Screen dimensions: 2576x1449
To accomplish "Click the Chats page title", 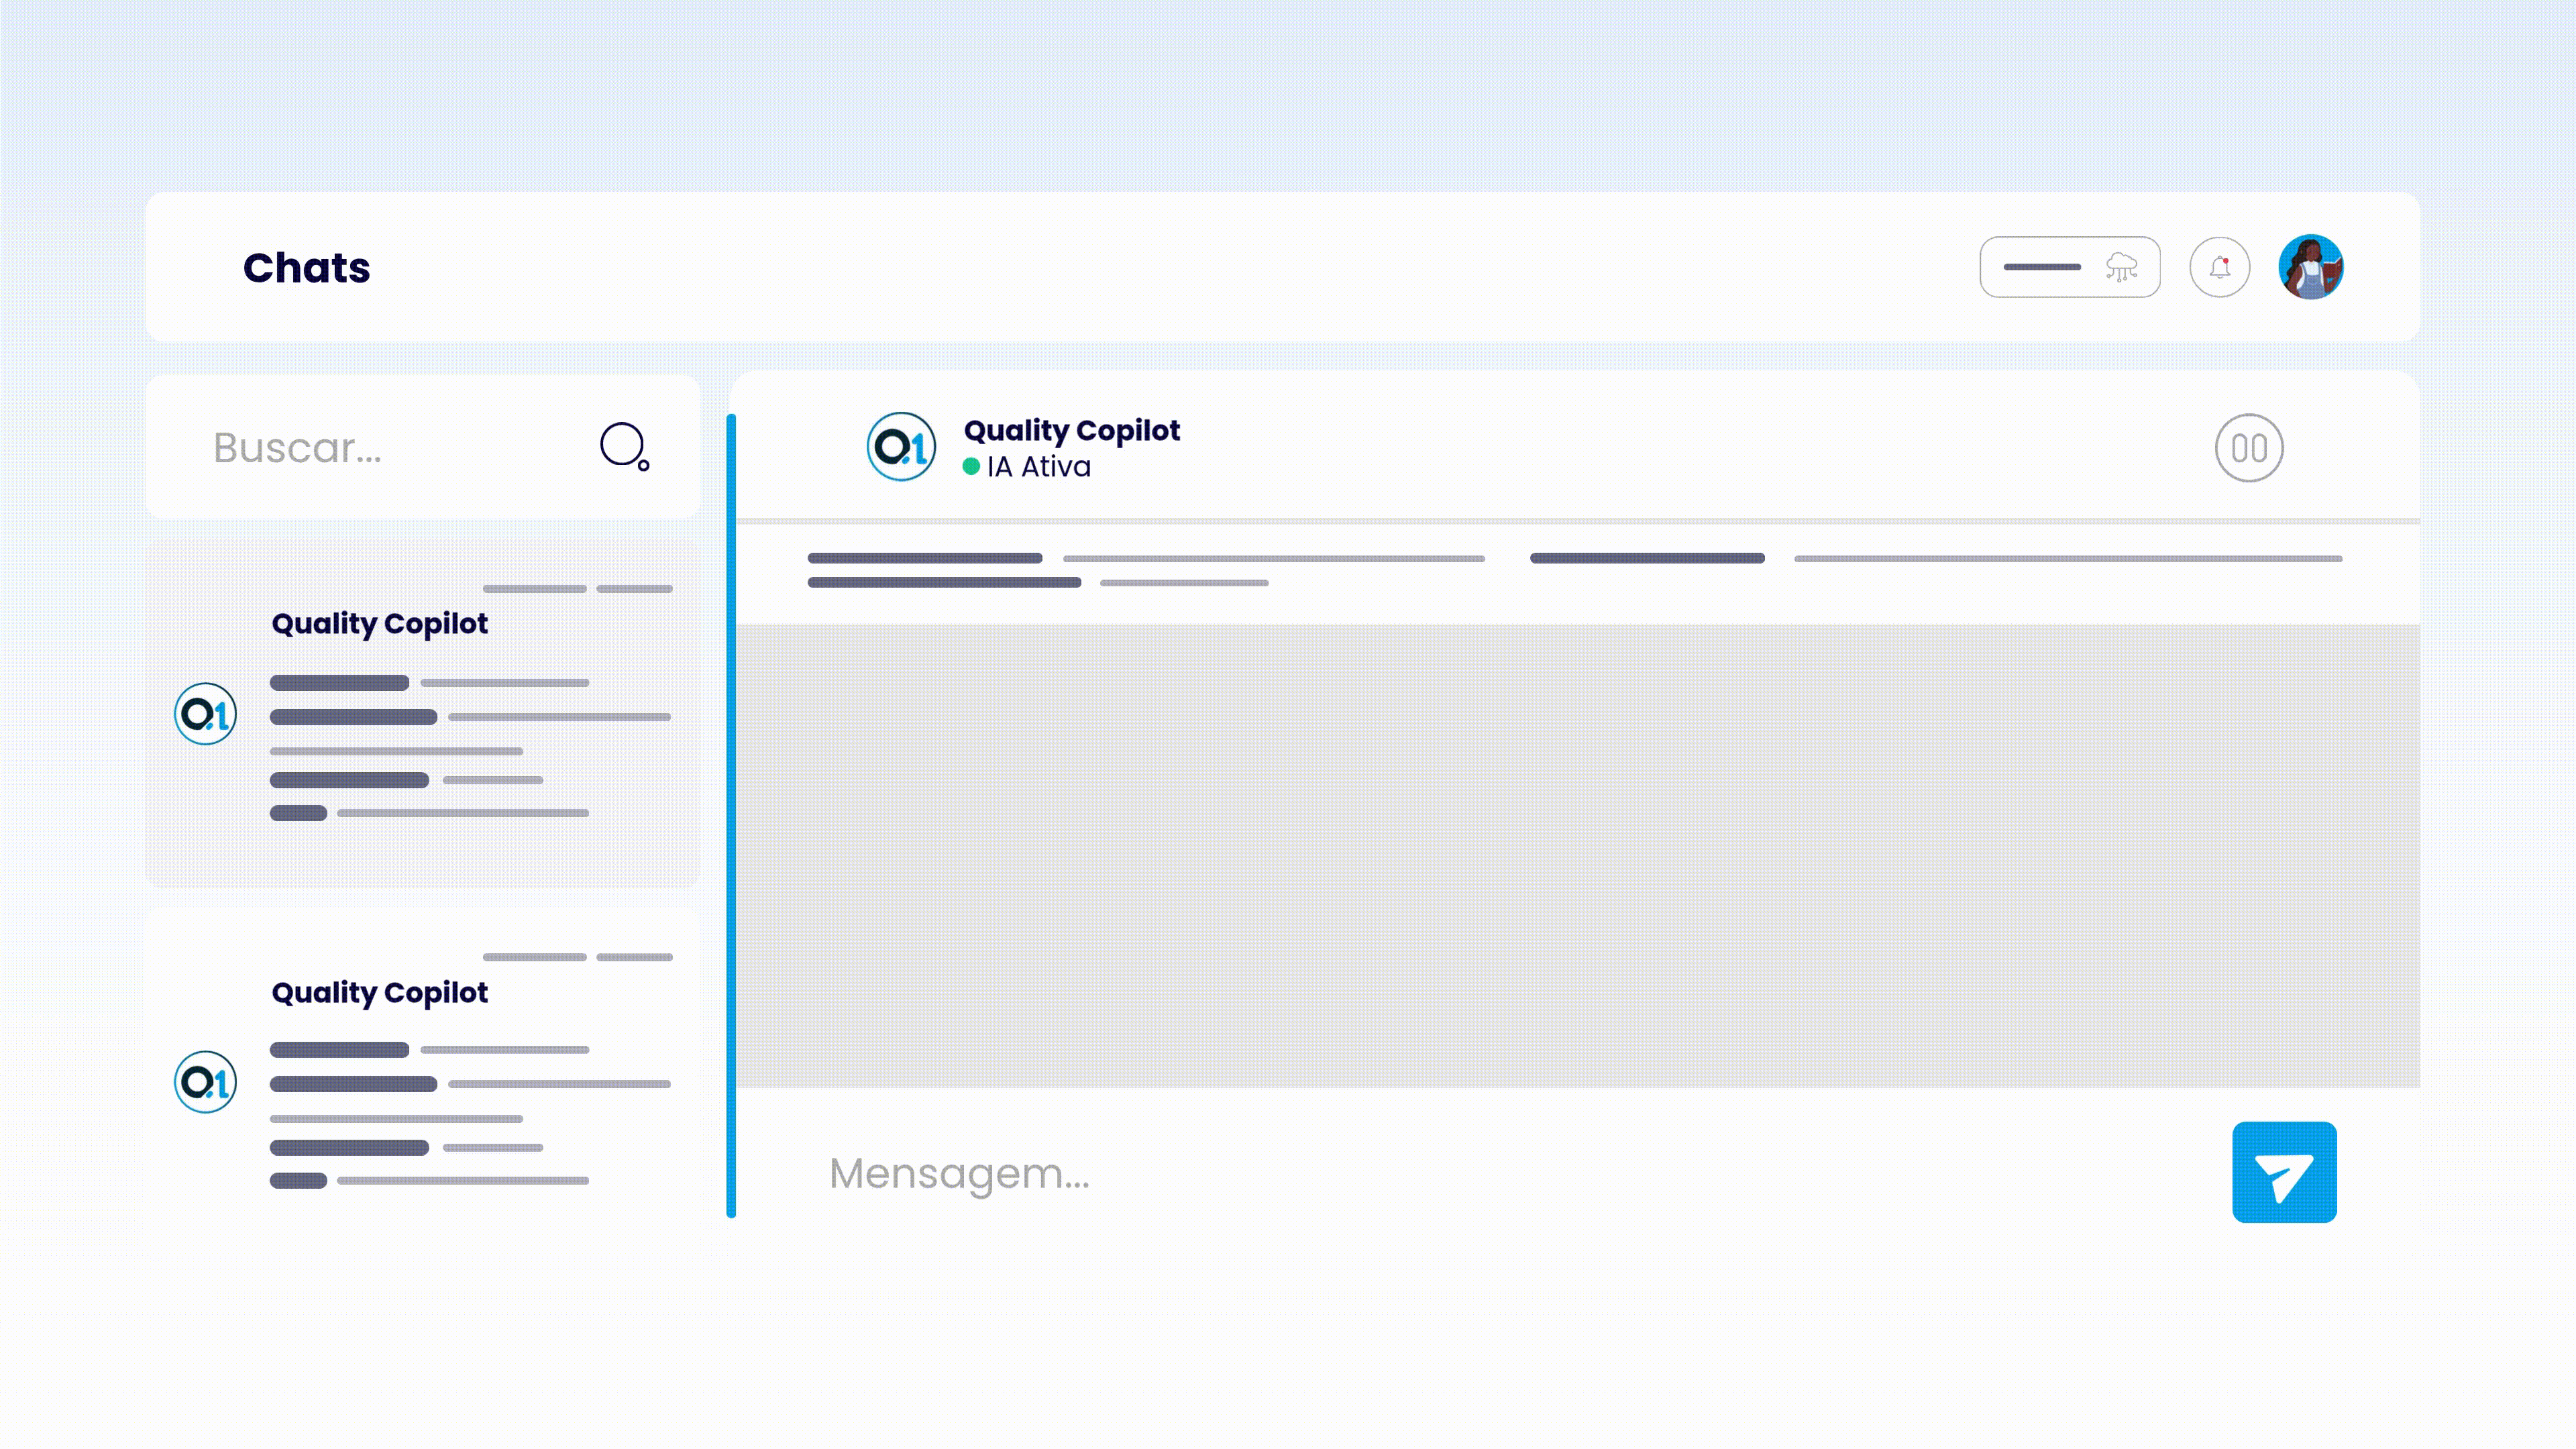I will (306, 267).
